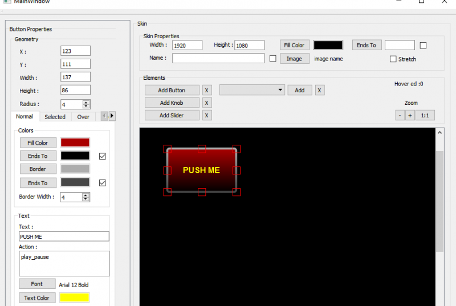The width and height of the screenshot is (456, 306).
Task: Click the bottom-right resize handle of PUSH ME
Action: point(237,192)
